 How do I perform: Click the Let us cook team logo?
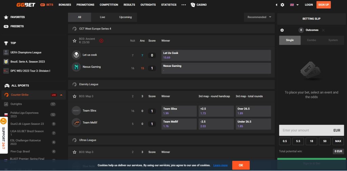coord(76,55)
